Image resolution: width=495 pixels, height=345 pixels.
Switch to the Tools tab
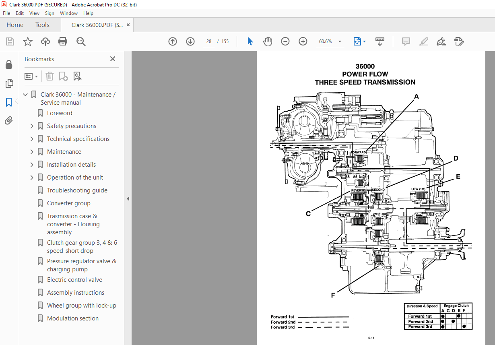tap(42, 25)
